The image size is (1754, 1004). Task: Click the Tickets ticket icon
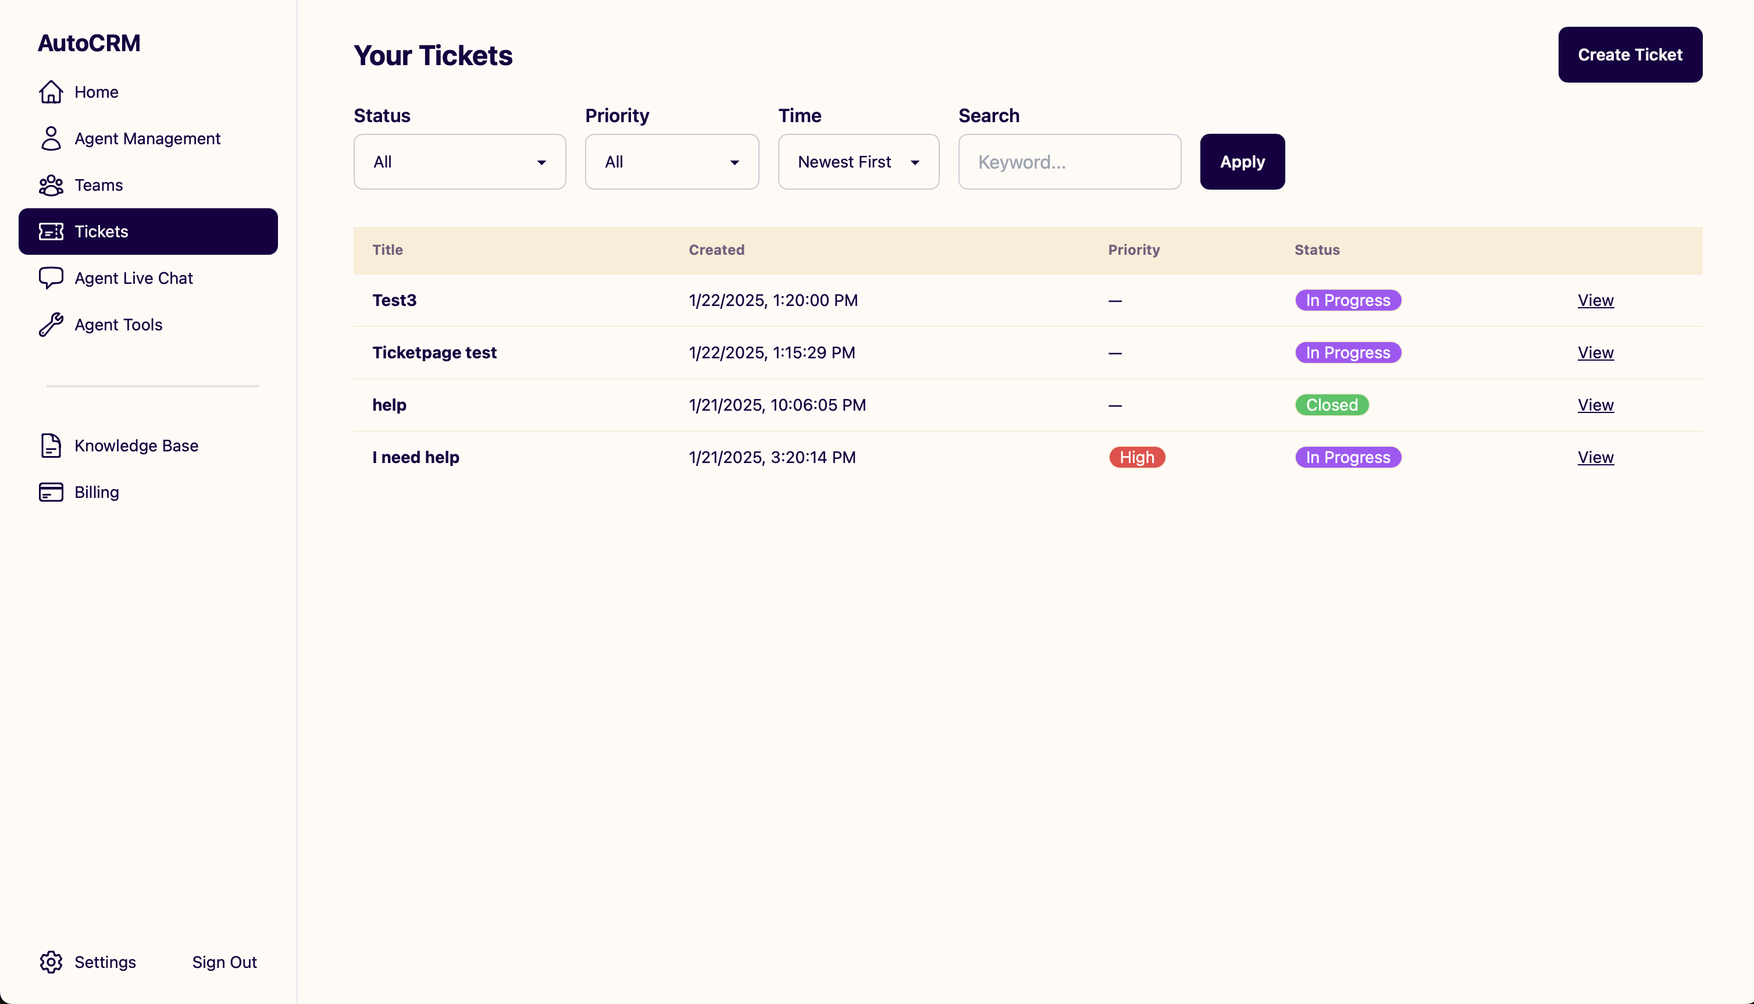[x=51, y=231]
